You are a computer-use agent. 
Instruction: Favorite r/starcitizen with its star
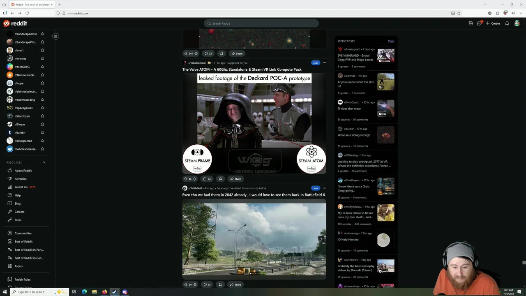[42, 116]
